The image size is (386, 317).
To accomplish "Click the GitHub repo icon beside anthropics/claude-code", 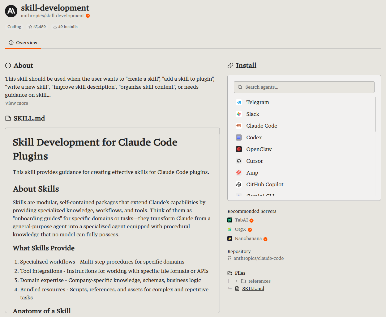I will 229,258.
